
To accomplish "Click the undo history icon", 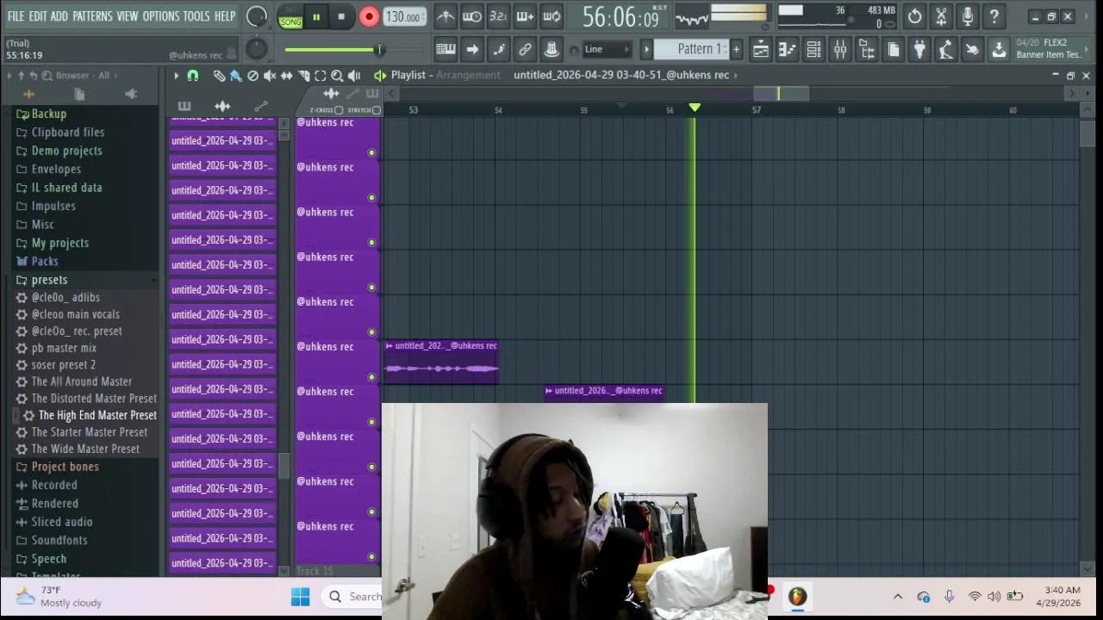I will click(914, 16).
